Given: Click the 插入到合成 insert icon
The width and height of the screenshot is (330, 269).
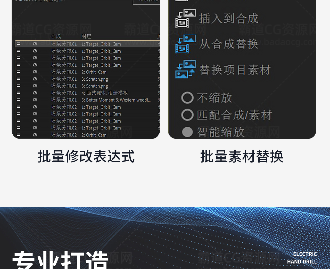Looking at the screenshot, I should pos(185,18).
